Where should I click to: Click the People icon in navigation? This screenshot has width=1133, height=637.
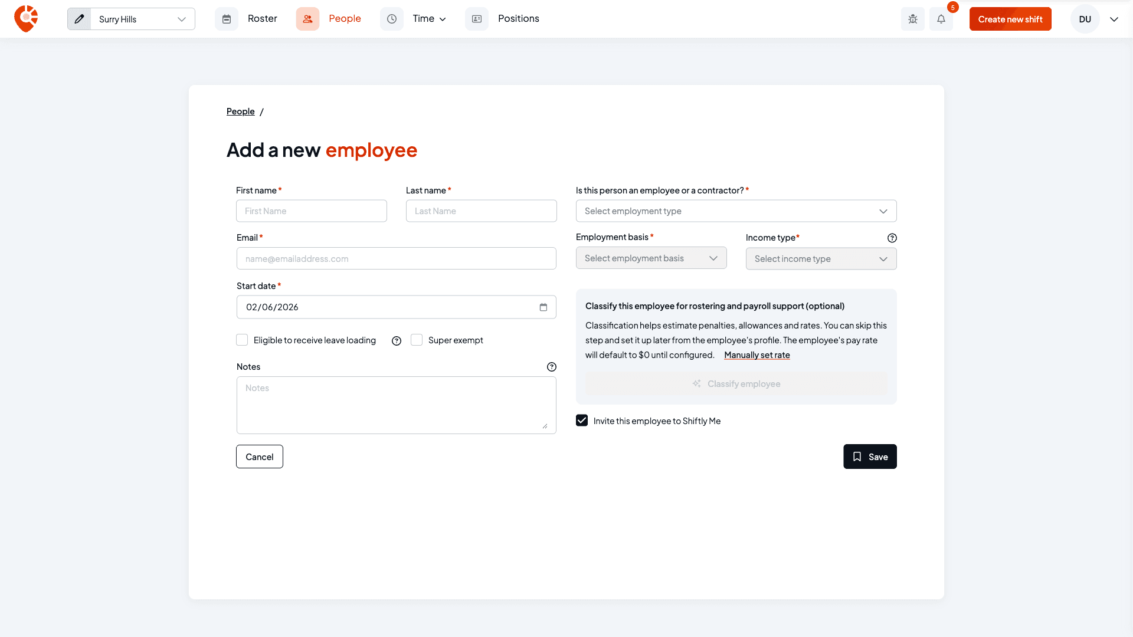pos(307,19)
